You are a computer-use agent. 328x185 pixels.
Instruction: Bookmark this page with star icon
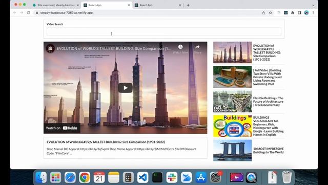tap(271, 13)
